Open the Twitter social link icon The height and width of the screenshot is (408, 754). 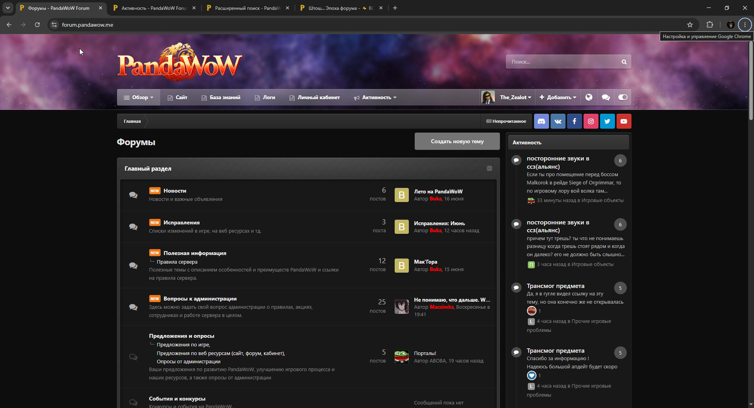click(608, 121)
